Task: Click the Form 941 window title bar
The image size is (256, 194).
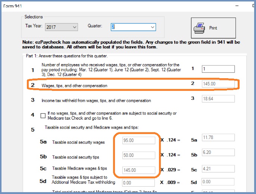Action: click(112, 6)
